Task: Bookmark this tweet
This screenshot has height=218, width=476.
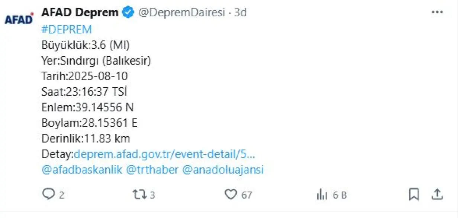Action: click(x=414, y=194)
